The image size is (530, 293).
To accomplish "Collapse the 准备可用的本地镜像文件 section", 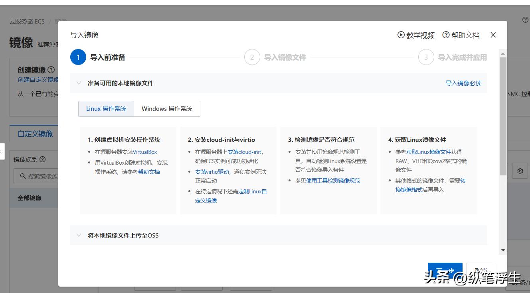I will [x=79, y=83].
